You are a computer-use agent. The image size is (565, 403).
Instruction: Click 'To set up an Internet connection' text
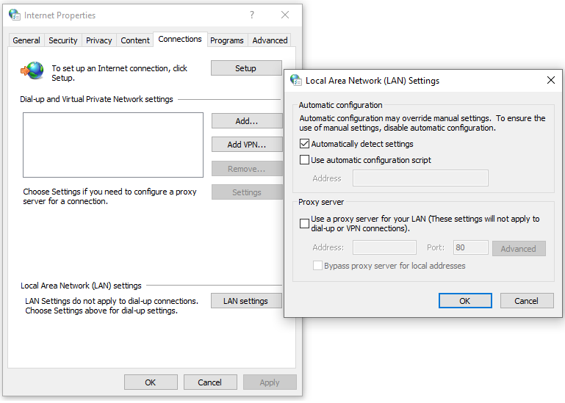(x=120, y=73)
